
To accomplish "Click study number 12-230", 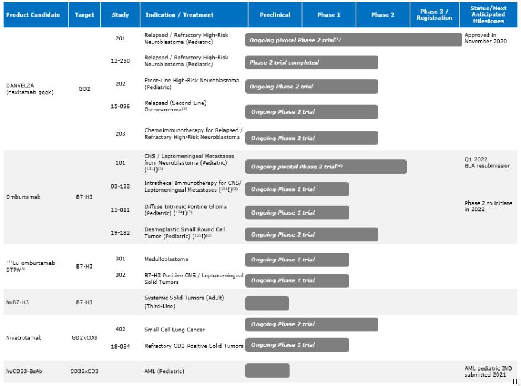I will click(x=120, y=61).
